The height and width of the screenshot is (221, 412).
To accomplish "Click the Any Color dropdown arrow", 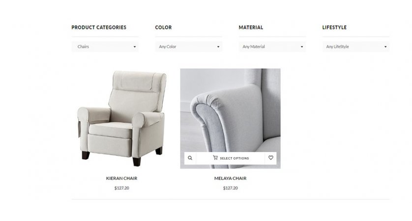I will pos(218,47).
